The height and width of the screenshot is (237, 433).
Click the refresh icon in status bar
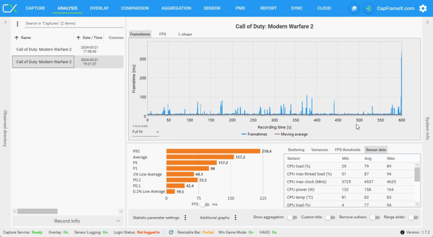171,232
